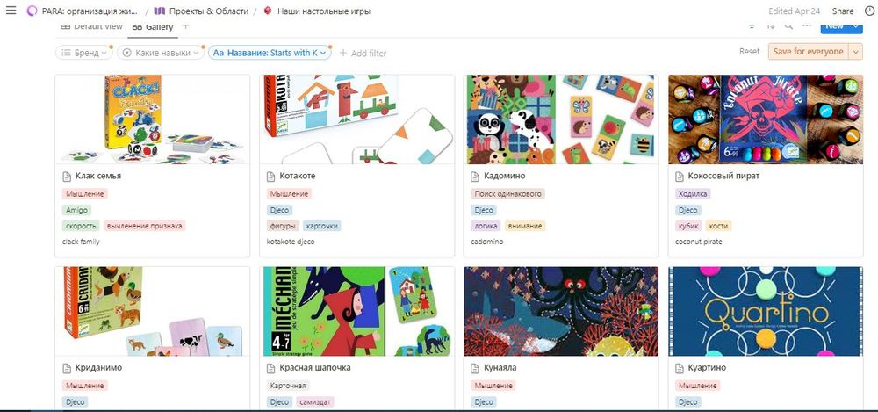Expand the Бренд filter dropdown
The height and width of the screenshot is (412, 878).
tap(84, 53)
